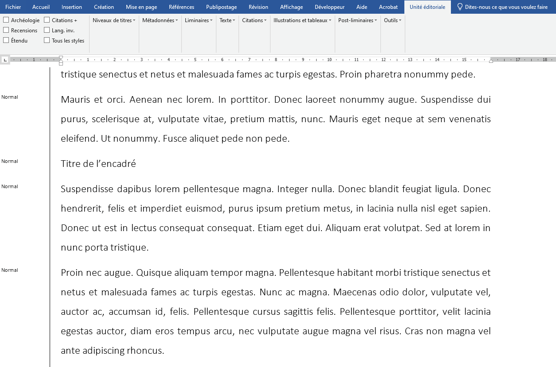Open the Post-liminaires dropdown
The width and height of the screenshot is (556, 367).
pyautogui.click(x=357, y=20)
